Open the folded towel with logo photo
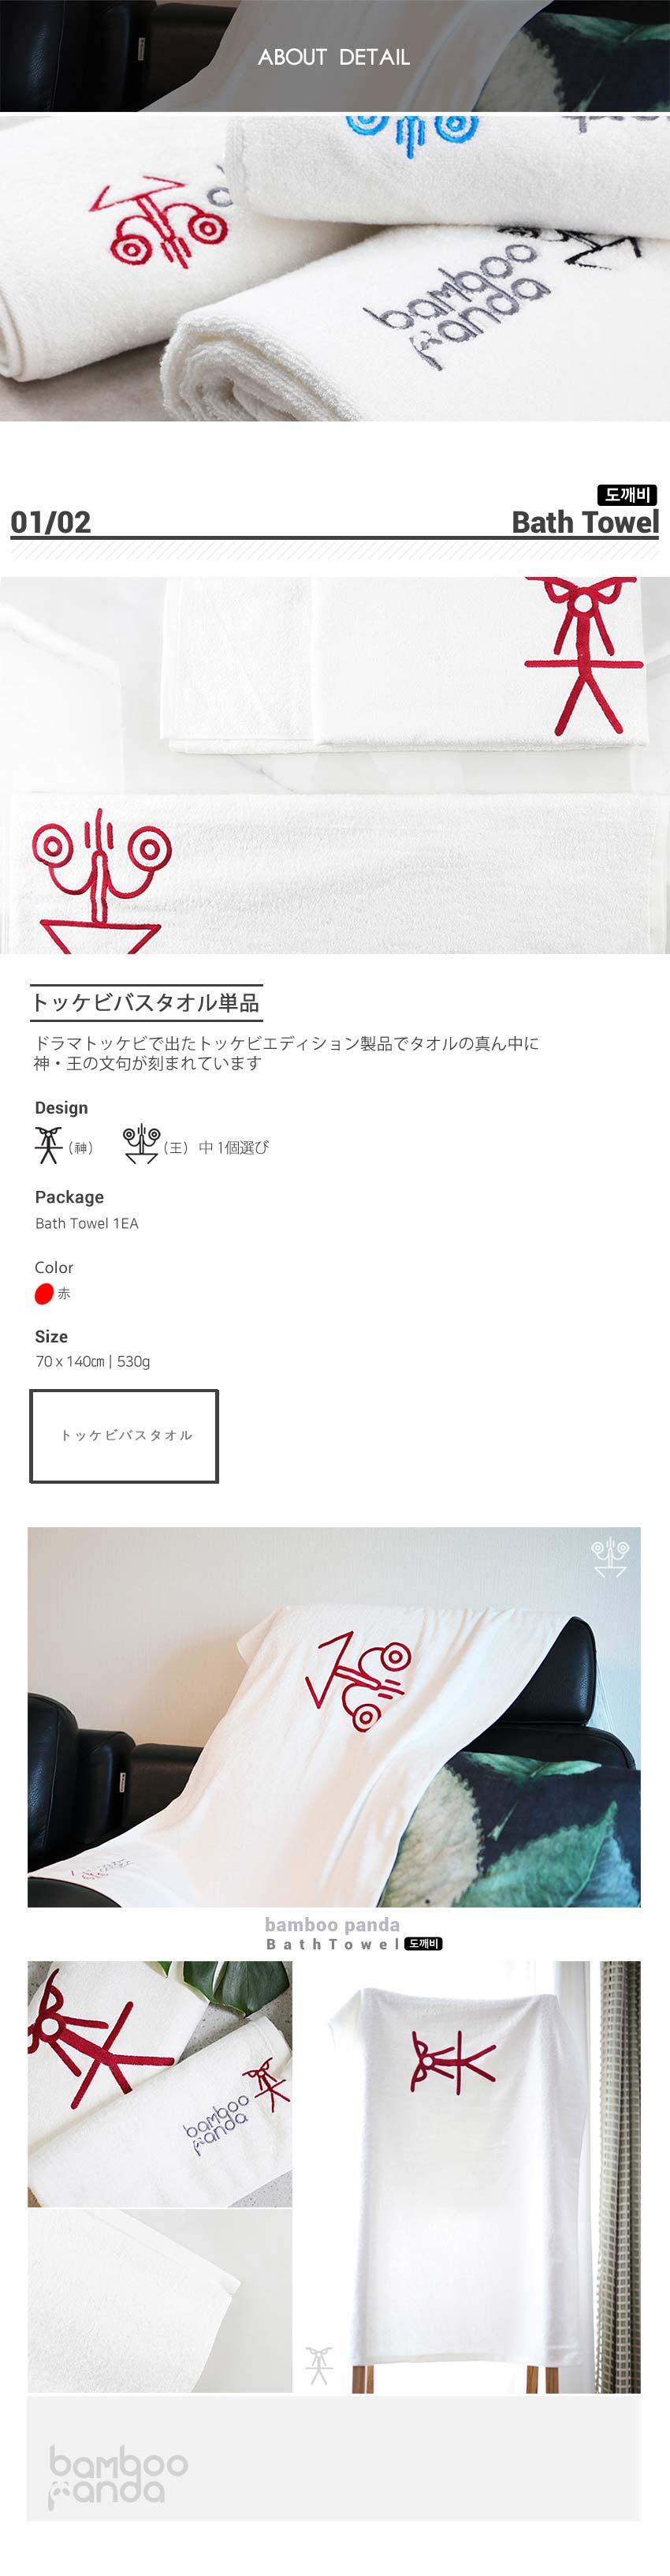The image size is (670, 2576). [x=160, y=2083]
